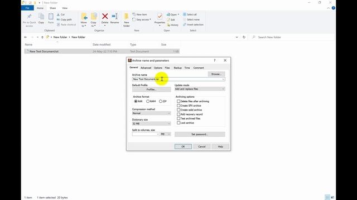
Task: Switch to the Backup dialog tab
Action: [x=177, y=68]
